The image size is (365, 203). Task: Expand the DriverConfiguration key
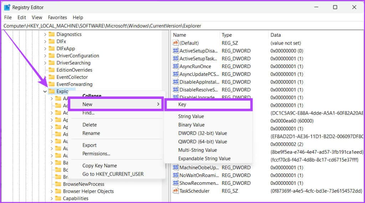click(x=45, y=56)
